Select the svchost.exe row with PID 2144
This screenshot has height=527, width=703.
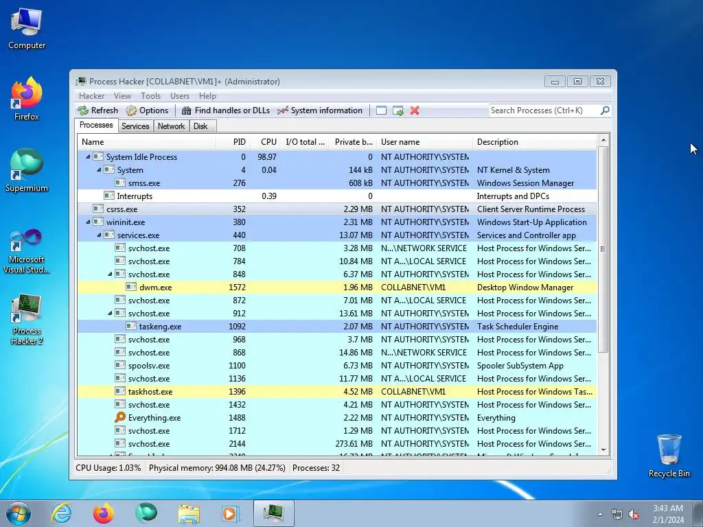click(x=337, y=443)
